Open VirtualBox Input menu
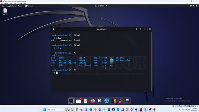This screenshot has height=112, width=199. tap(15, 3)
